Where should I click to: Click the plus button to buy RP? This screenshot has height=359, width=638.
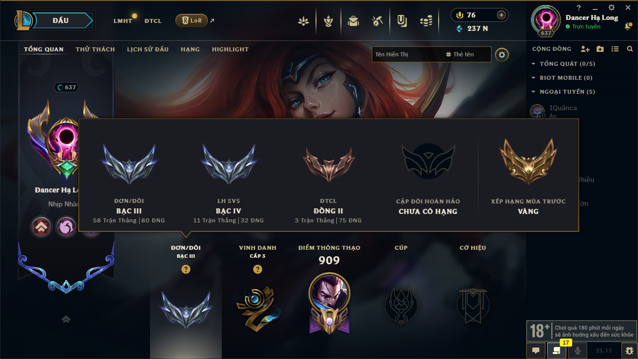(x=501, y=15)
